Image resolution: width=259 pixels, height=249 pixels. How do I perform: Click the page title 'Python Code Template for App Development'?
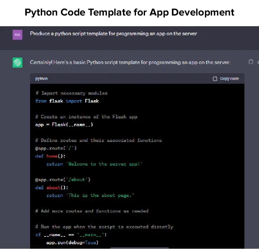click(x=129, y=13)
